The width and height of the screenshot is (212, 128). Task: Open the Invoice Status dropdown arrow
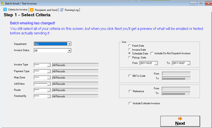coord(69,51)
